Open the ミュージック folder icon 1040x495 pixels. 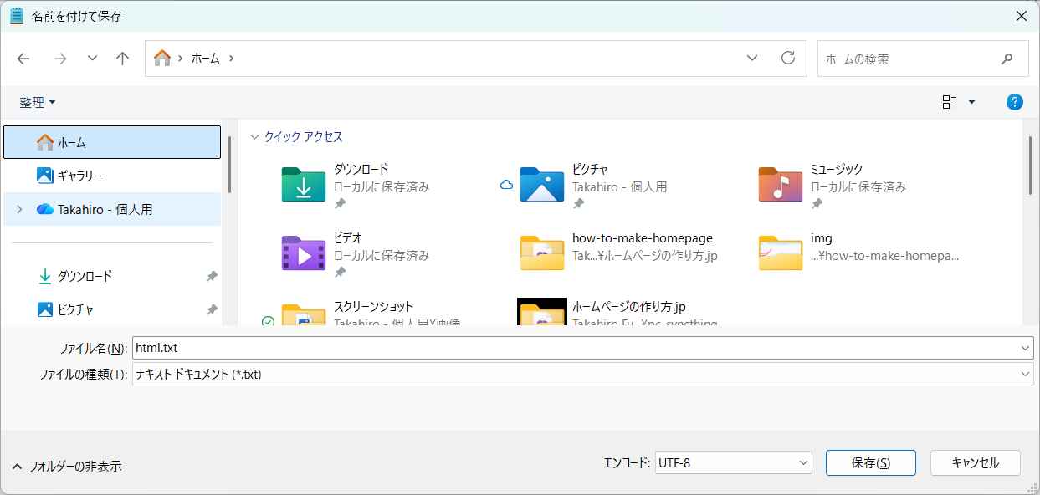click(x=780, y=185)
